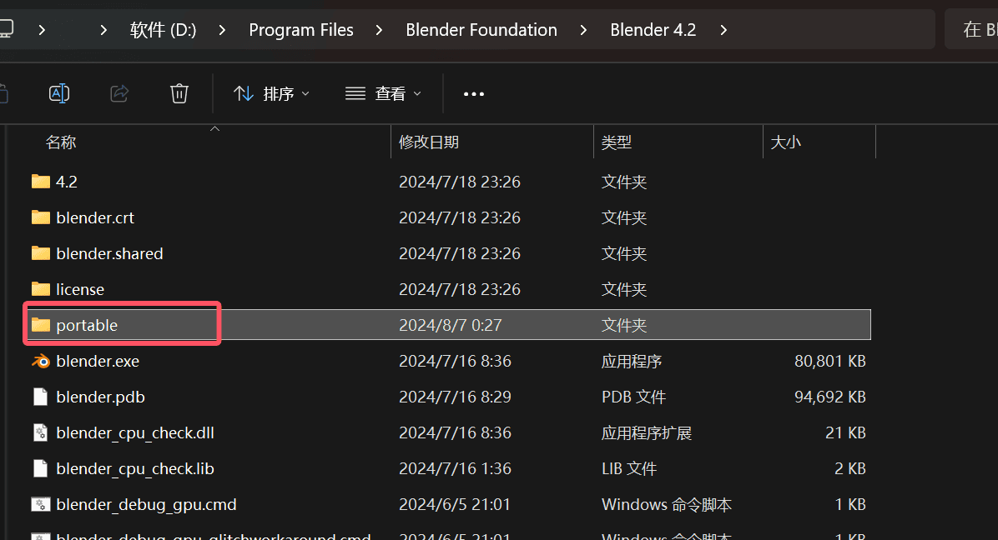Select the portable folder name
This screenshot has height=540, width=998.
[x=87, y=325]
